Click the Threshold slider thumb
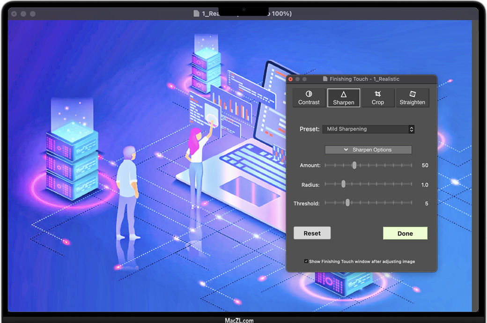The width and height of the screenshot is (487, 323). point(347,203)
